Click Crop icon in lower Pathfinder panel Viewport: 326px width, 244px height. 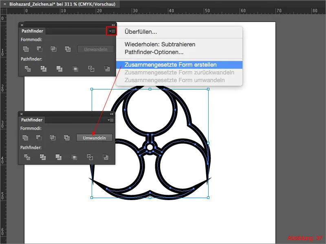pyautogui.click(x=74, y=157)
